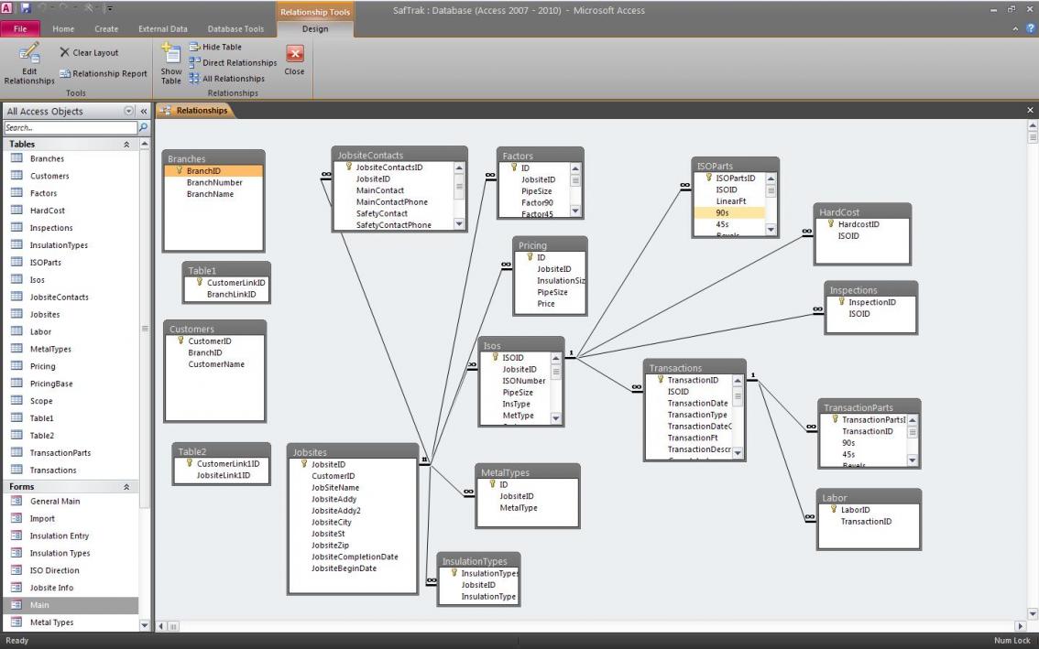Open the Insulation Entry form

point(59,535)
